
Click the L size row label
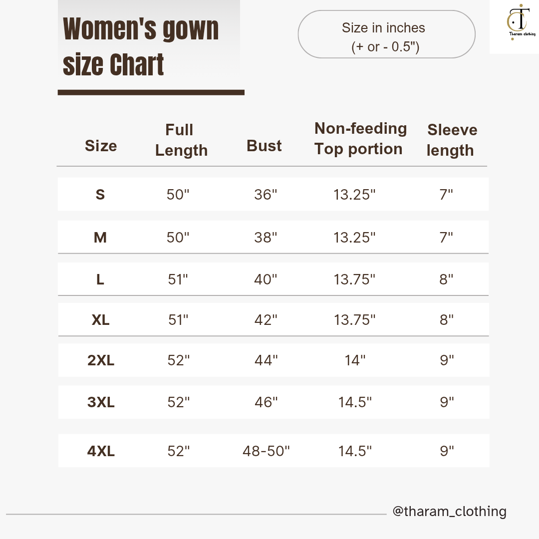[x=100, y=280]
